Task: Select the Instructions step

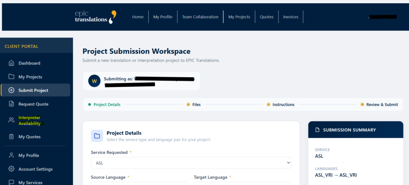Action: point(280,105)
